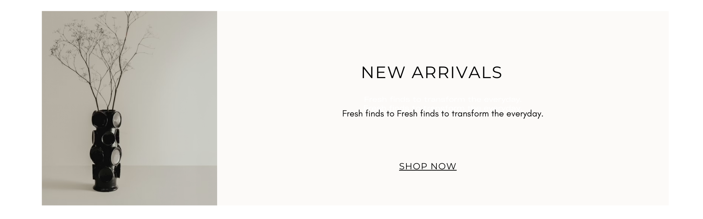The image size is (703, 219).
Task: Click the word everyday in the tagline
Action: pos(524,114)
